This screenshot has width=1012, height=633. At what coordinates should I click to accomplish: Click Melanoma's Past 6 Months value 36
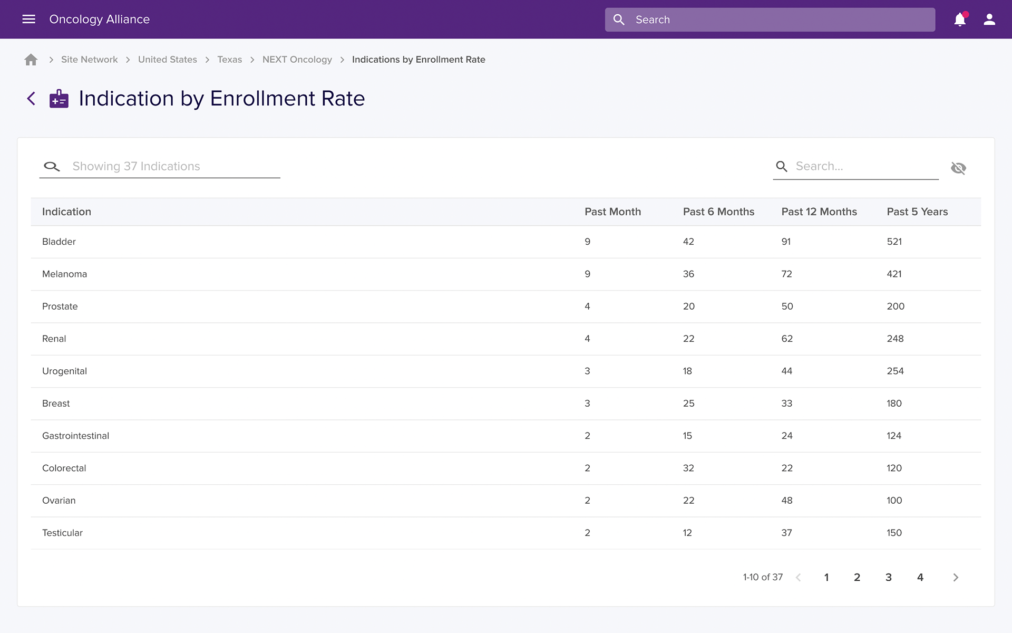point(688,274)
